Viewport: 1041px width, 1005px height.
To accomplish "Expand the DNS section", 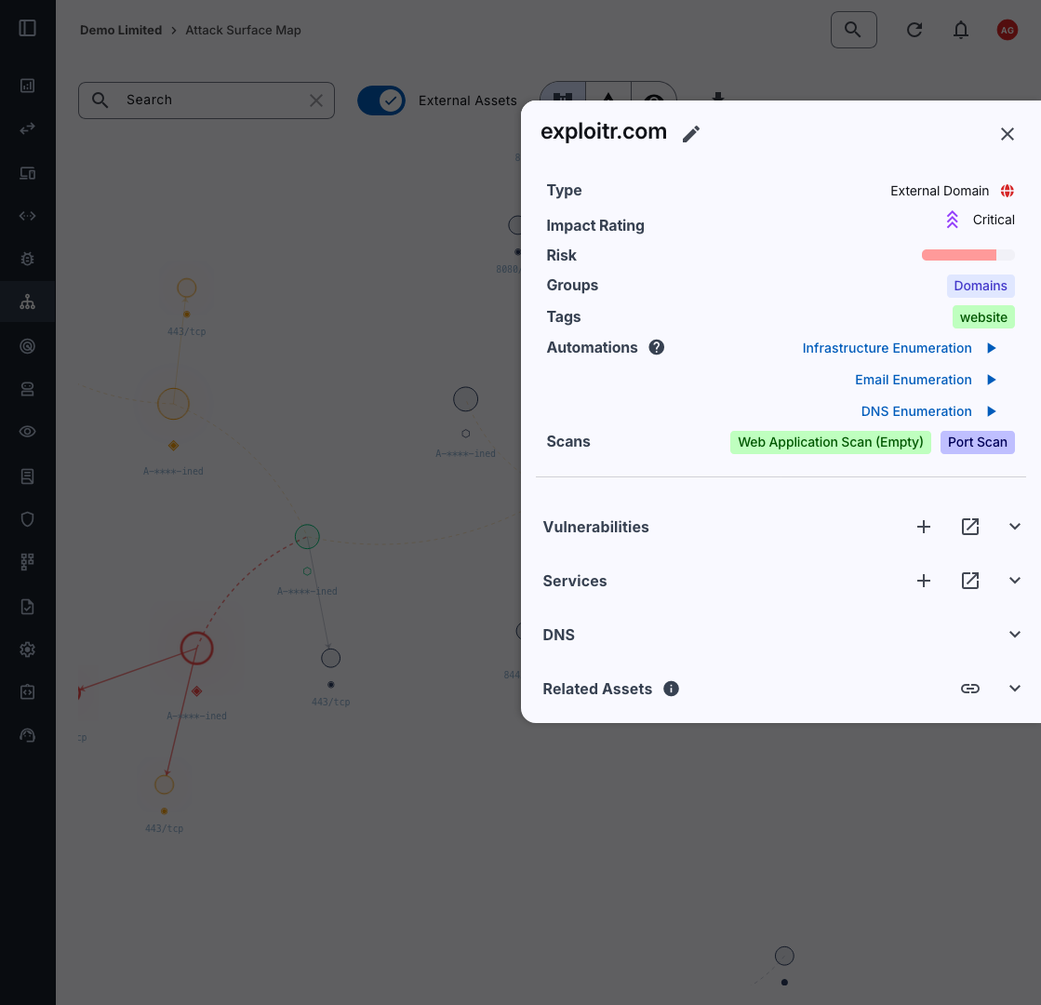I will [x=1015, y=635].
